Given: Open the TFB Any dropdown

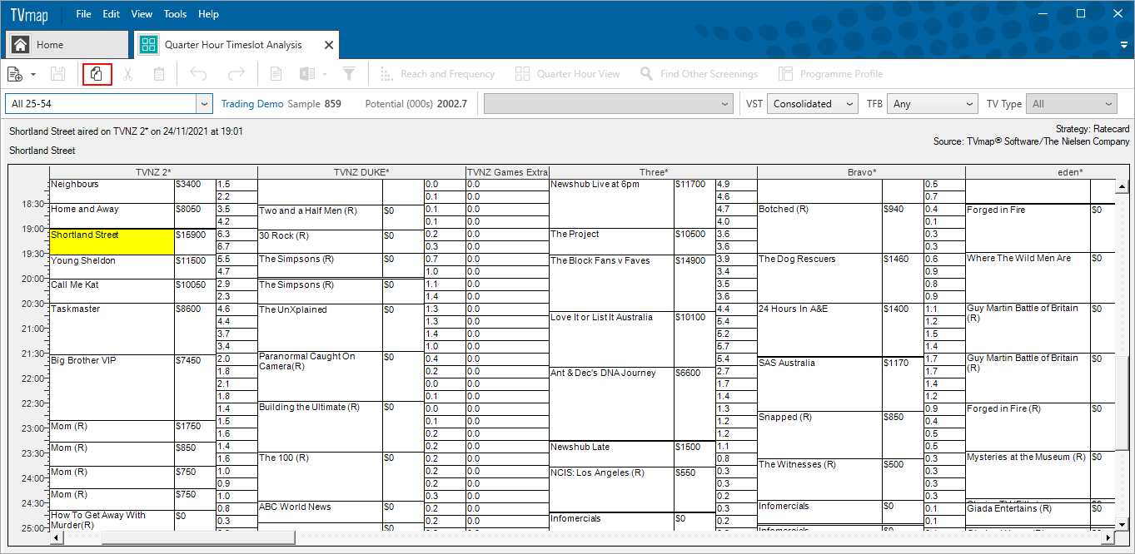Looking at the screenshot, I should [x=932, y=104].
